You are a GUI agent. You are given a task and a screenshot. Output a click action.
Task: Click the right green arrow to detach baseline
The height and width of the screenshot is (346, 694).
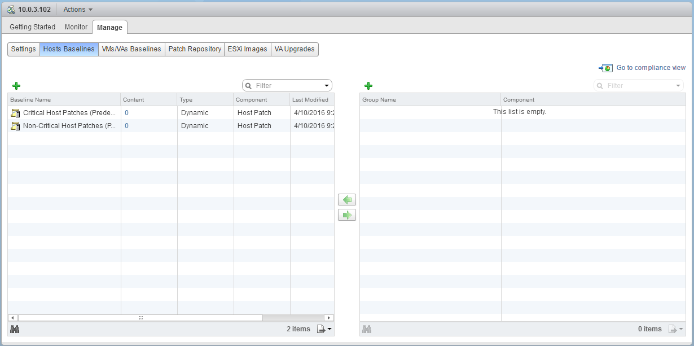[346, 214]
